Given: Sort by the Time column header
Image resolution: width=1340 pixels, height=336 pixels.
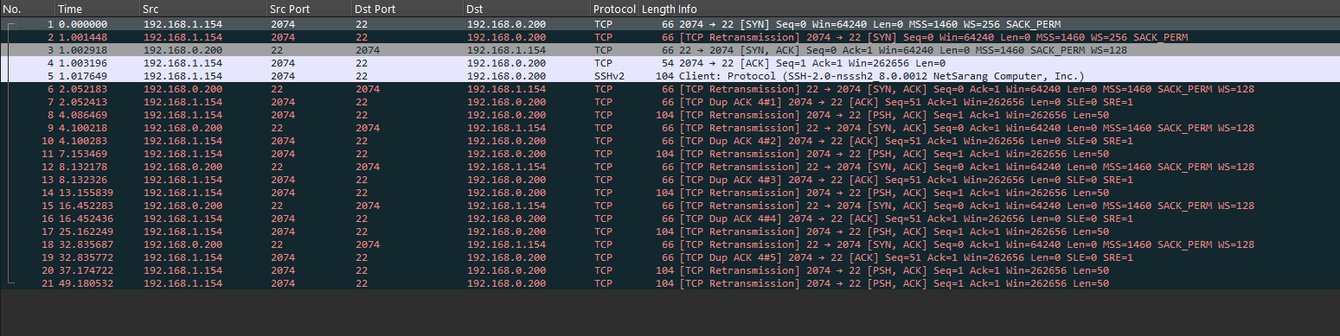Looking at the screenshot, I should (x=97, y=9).
